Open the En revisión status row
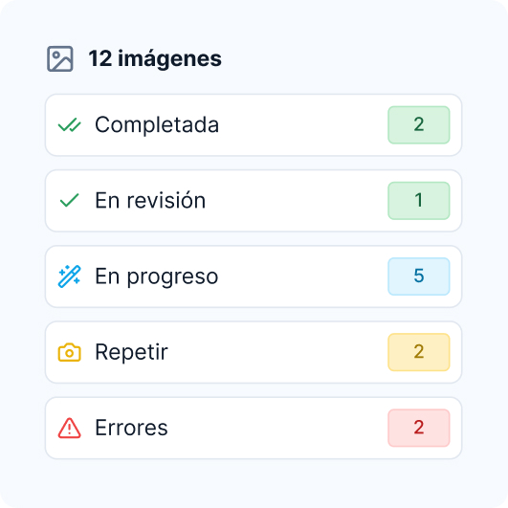 coord(254,201)
